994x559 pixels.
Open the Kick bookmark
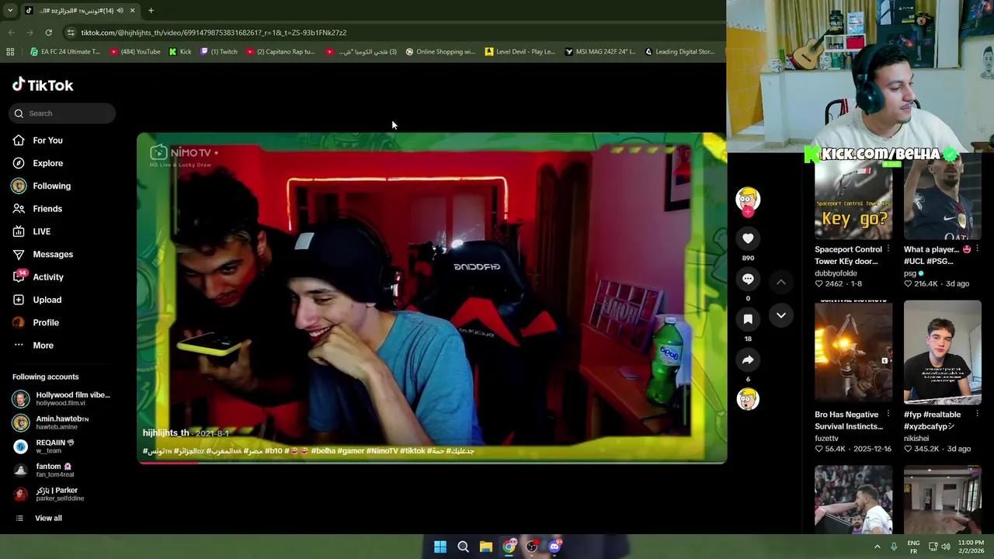point(180,52)
